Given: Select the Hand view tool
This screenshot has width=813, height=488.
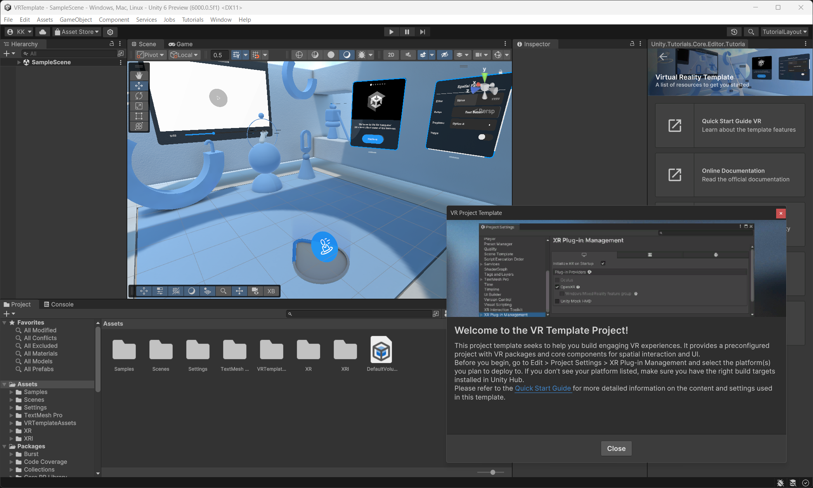Looking at the screenshot, I should point(139,76).
